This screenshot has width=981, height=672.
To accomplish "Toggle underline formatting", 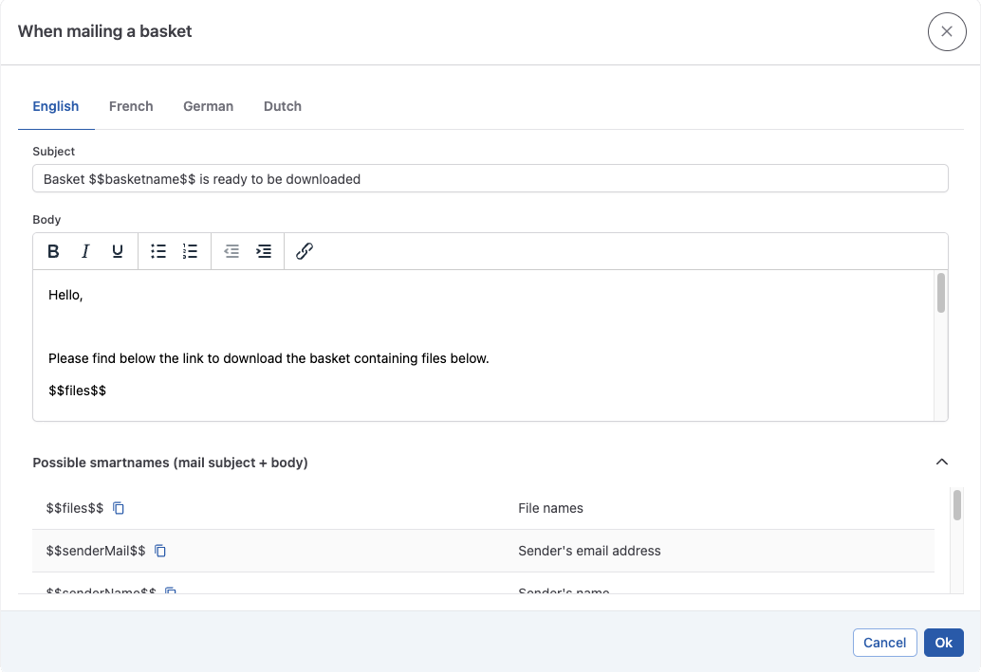I will (x=118, y=251).
